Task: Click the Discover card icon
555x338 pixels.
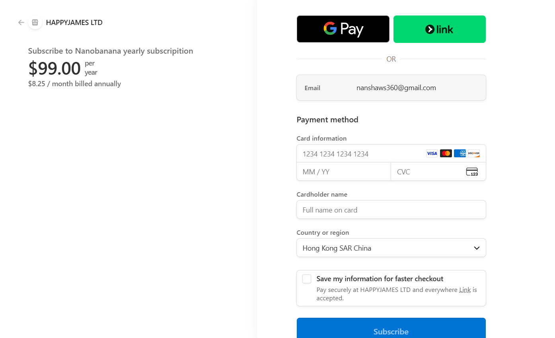Action: tap(473, 153)
